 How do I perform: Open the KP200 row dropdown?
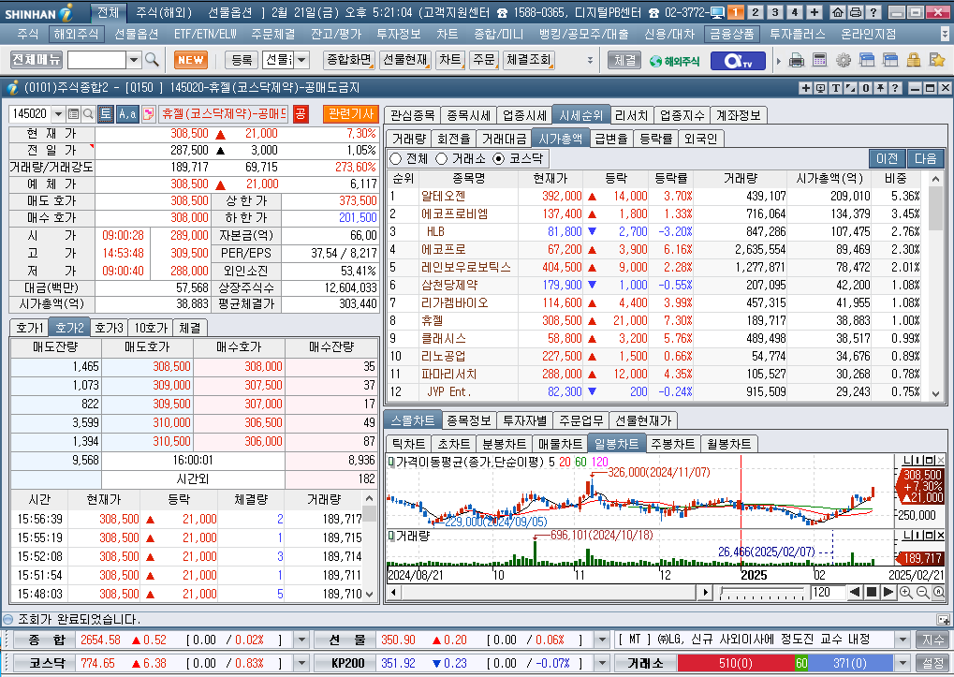point(602,663)
